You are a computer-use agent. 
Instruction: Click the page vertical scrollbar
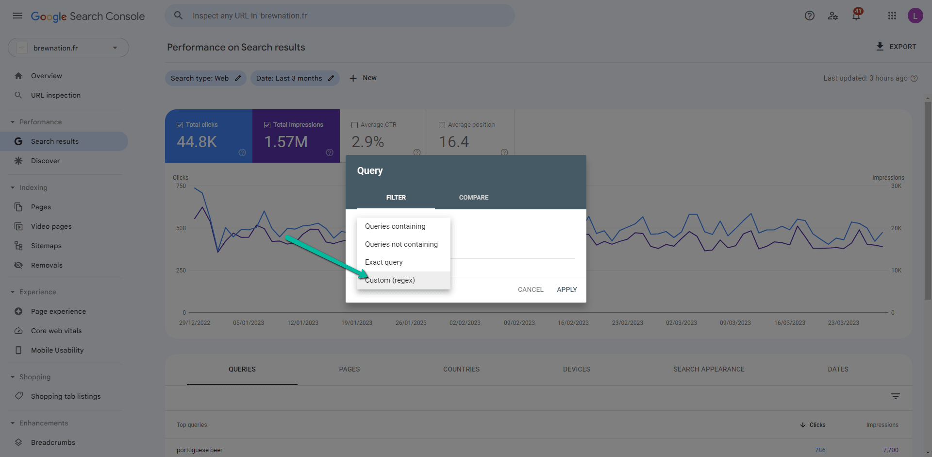[928, 200]
